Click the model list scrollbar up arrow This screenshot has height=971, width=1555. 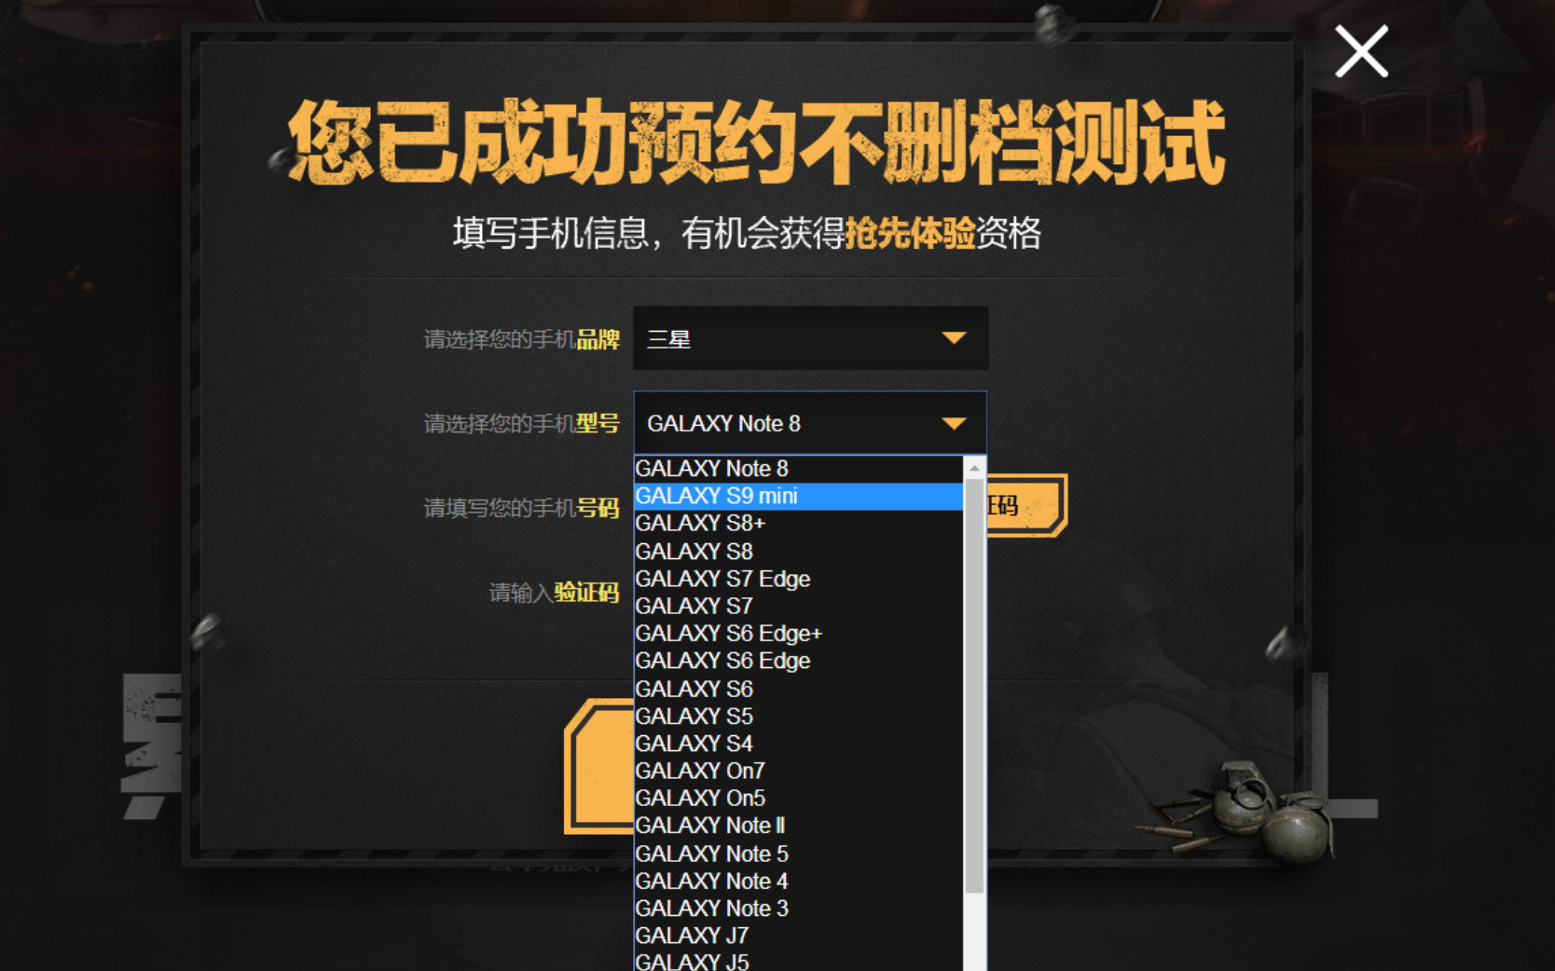point(974,468)
